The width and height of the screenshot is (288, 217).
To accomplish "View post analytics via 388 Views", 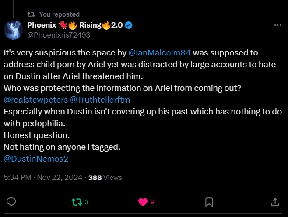I will [105, 178].
